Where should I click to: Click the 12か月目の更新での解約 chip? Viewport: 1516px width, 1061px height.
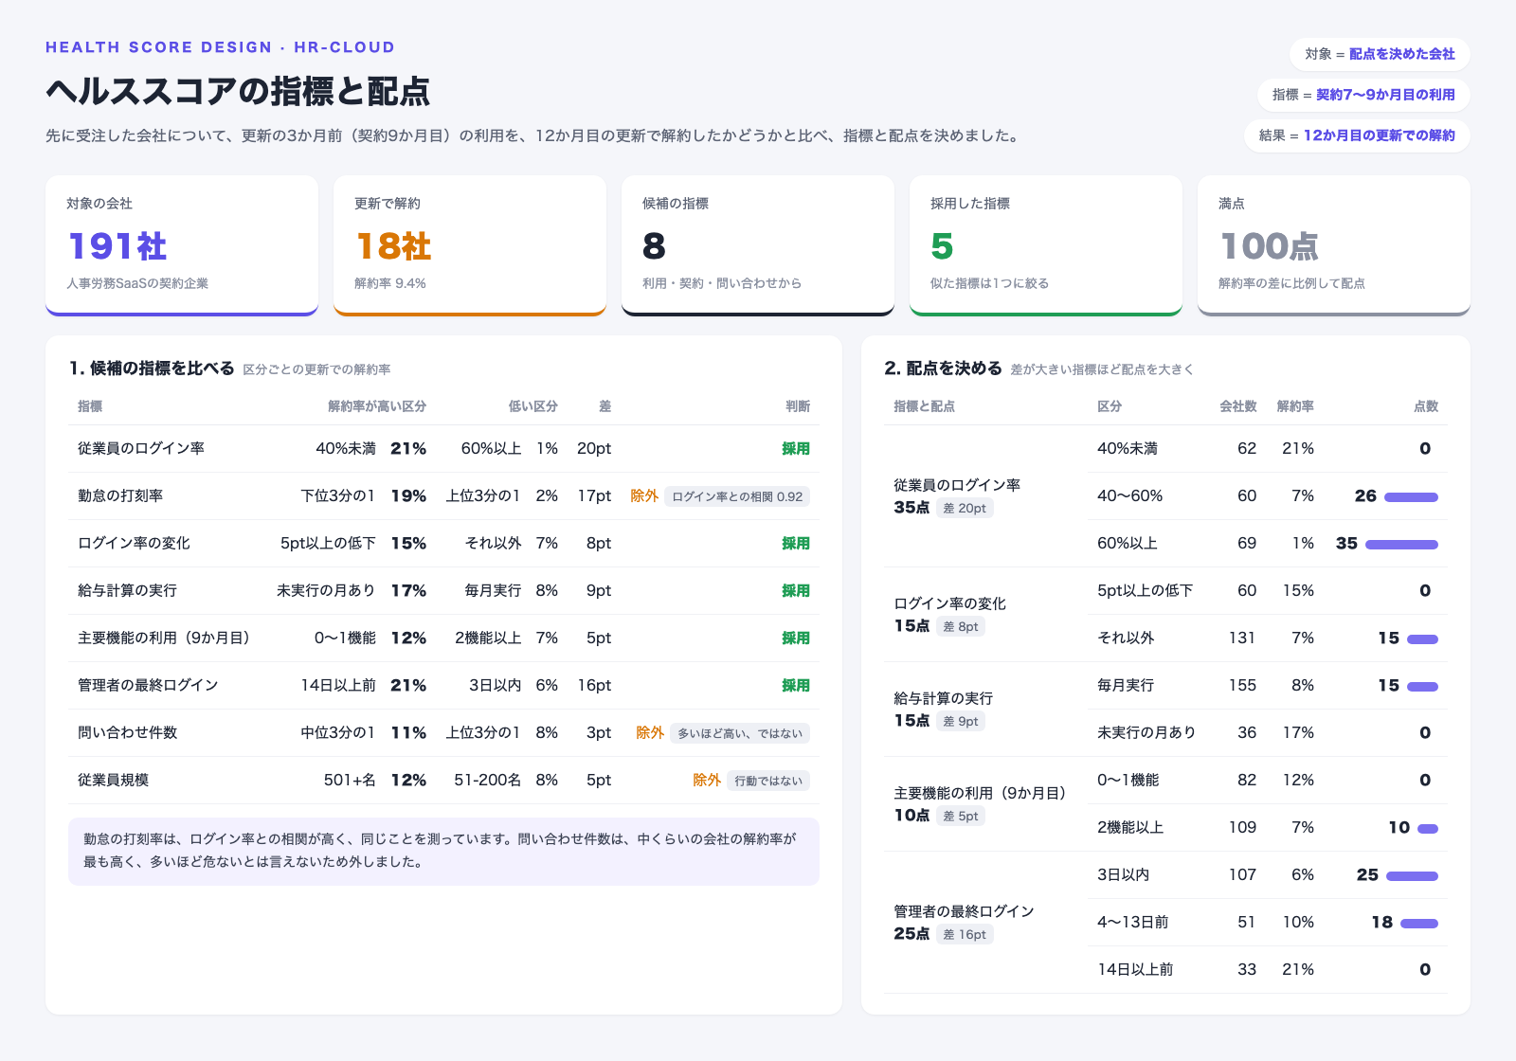(x=1357, y=135)
